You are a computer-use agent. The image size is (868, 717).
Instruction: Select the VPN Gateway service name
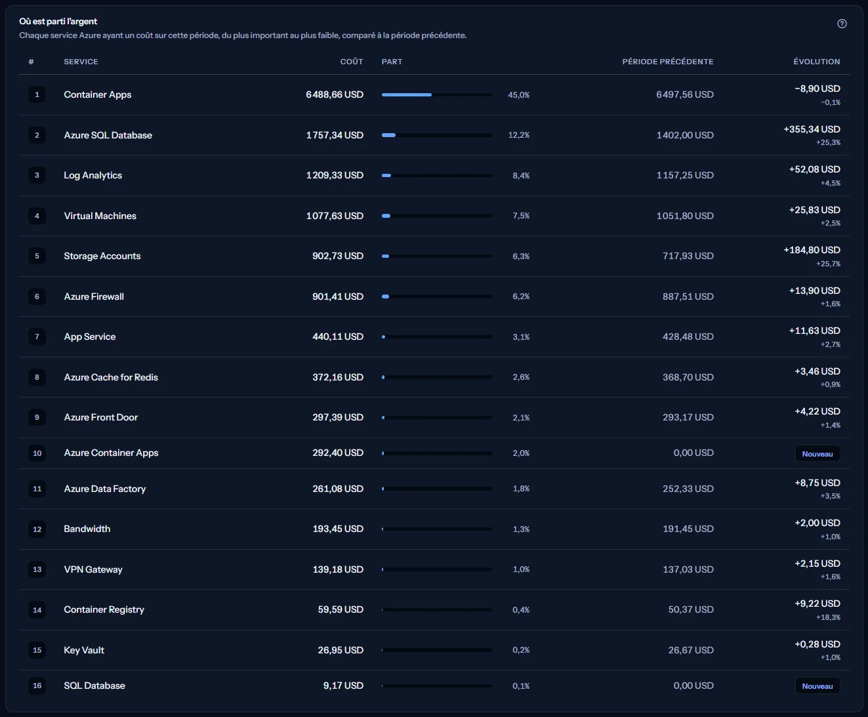pos(93,569)
